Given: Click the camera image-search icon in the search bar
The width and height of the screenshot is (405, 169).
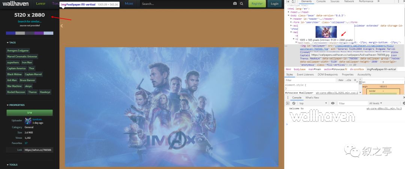Looking at the screenshot, I should 235,4.
